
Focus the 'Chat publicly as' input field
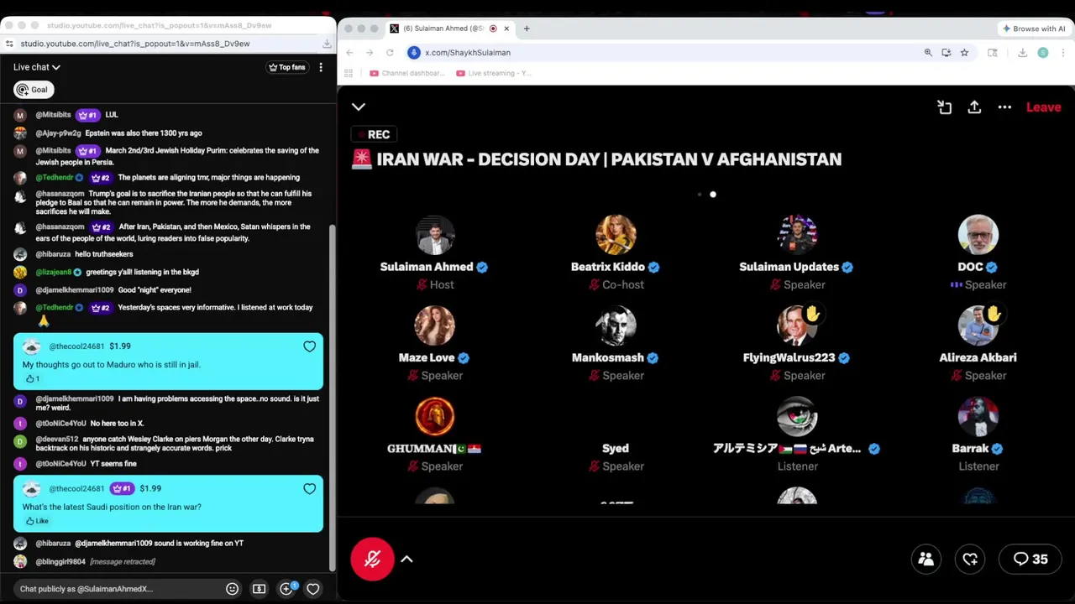(x=118, y=589)
